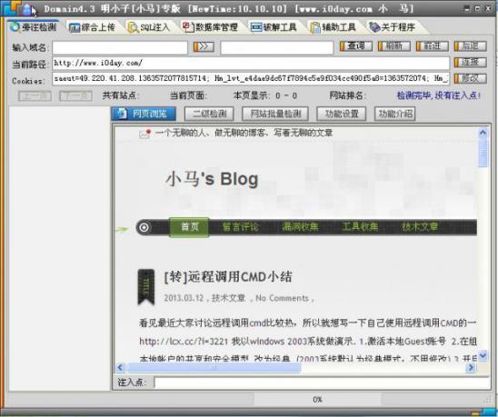Click the 0% progress bar
The height and width of the screenshot is (417, 498).
point(317,399)
